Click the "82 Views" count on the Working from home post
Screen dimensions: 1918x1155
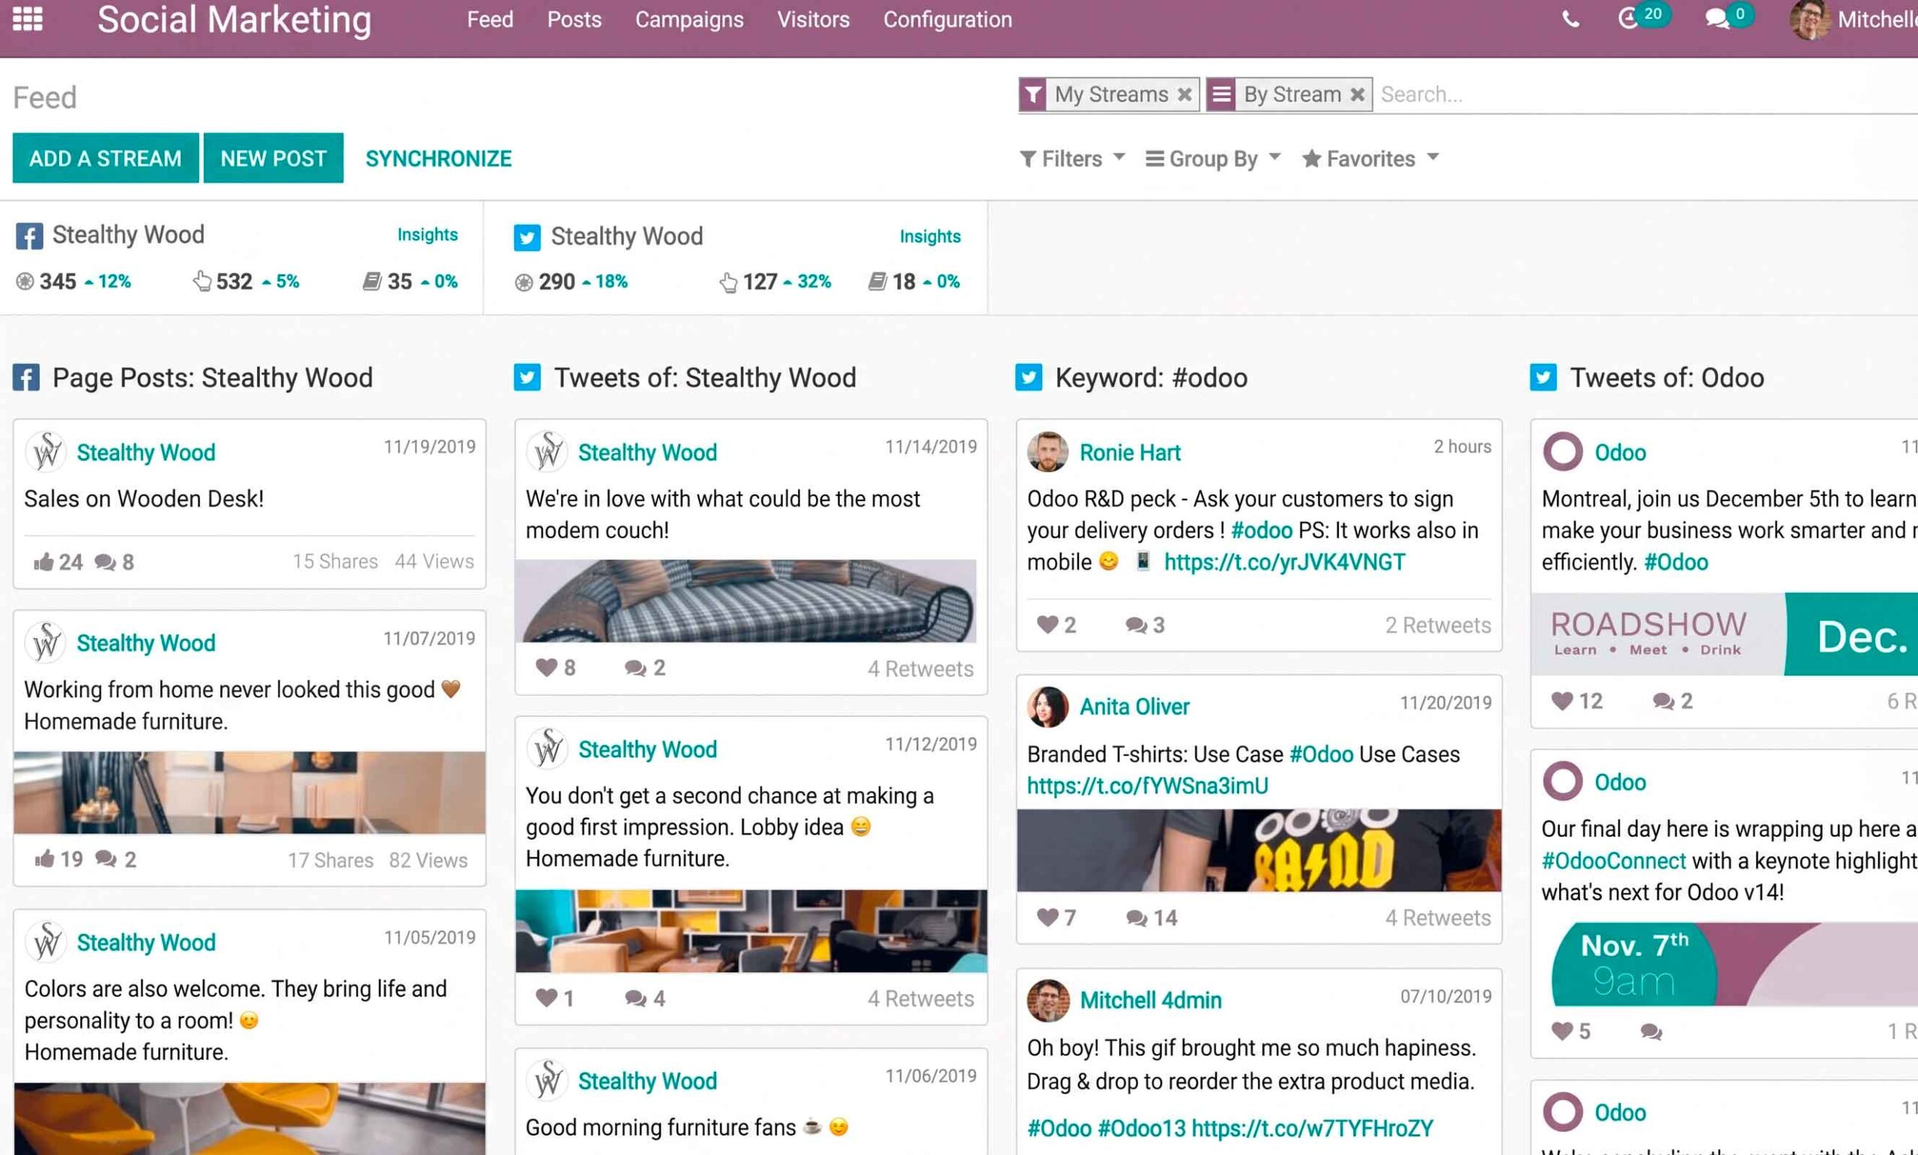[428, 860]
